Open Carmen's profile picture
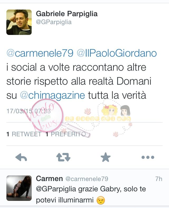 19,188
